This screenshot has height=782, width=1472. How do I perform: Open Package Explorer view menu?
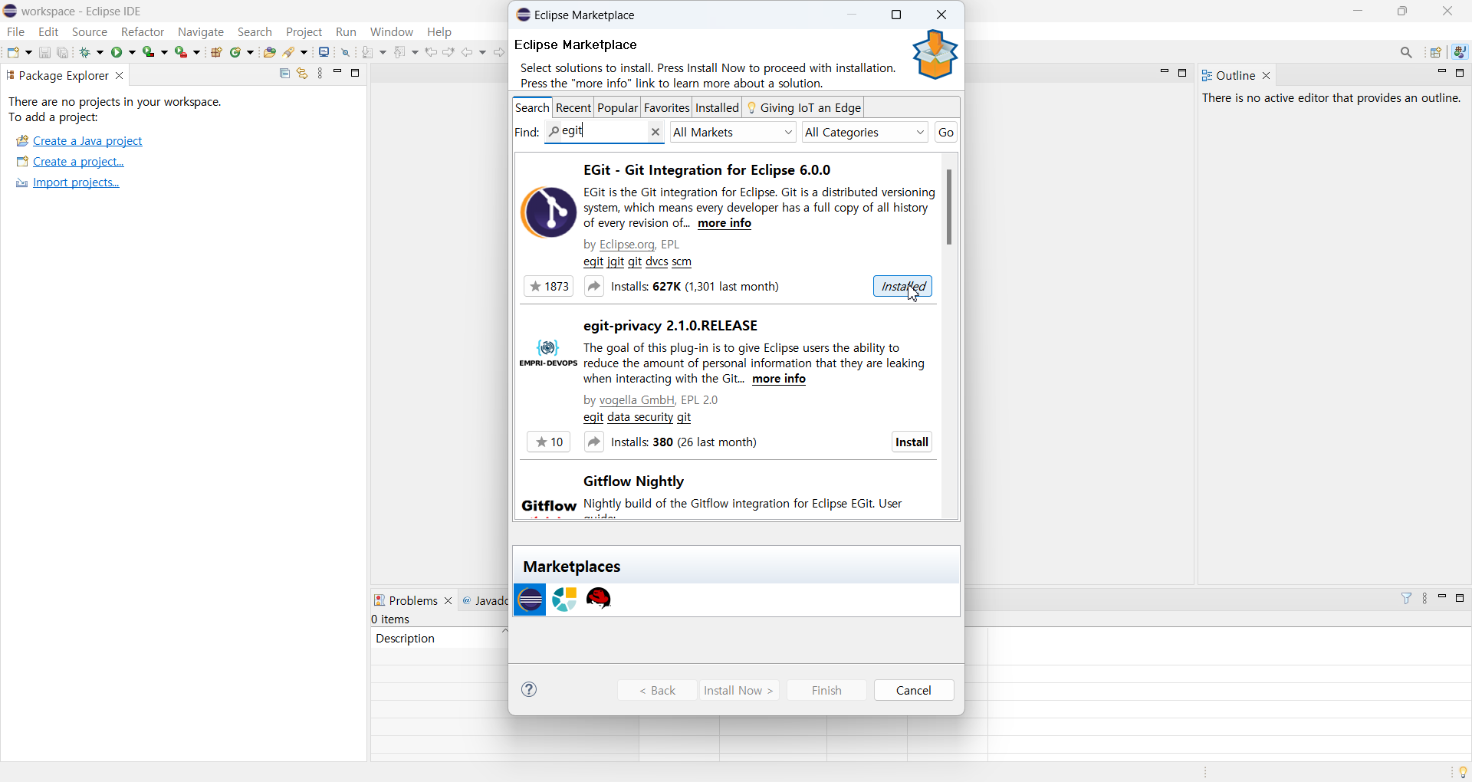[x=320, y=74]
